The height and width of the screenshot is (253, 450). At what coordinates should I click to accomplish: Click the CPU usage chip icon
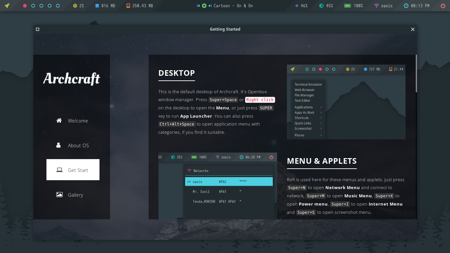[75, 6]
